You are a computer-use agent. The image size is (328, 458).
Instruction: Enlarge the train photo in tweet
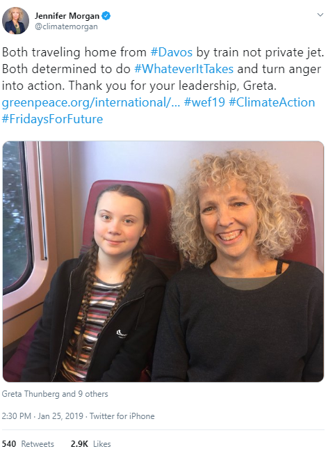point(163,262)
